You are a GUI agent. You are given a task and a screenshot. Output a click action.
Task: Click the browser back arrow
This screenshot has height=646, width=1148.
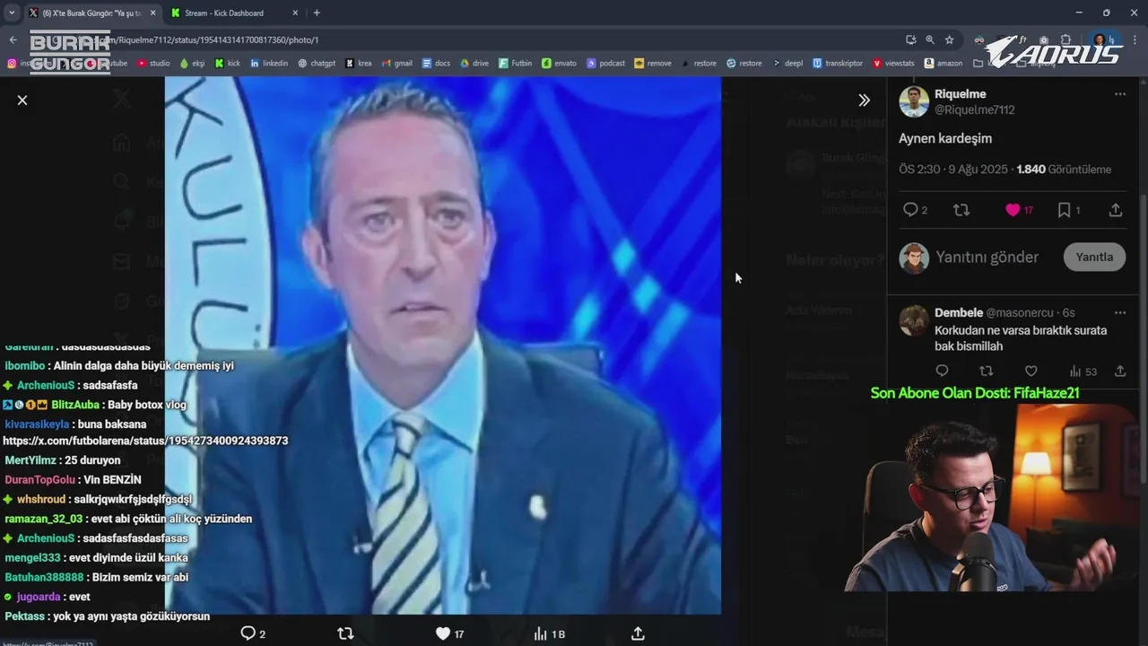13,39
